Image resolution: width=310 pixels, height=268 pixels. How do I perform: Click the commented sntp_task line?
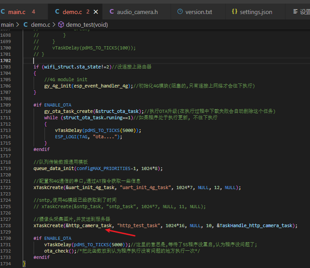pos(120,207)
